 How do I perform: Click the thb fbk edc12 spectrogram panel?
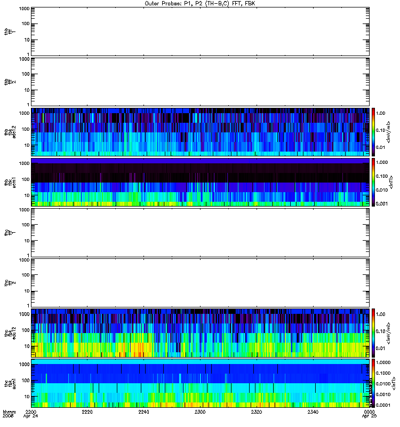point(200,132)
